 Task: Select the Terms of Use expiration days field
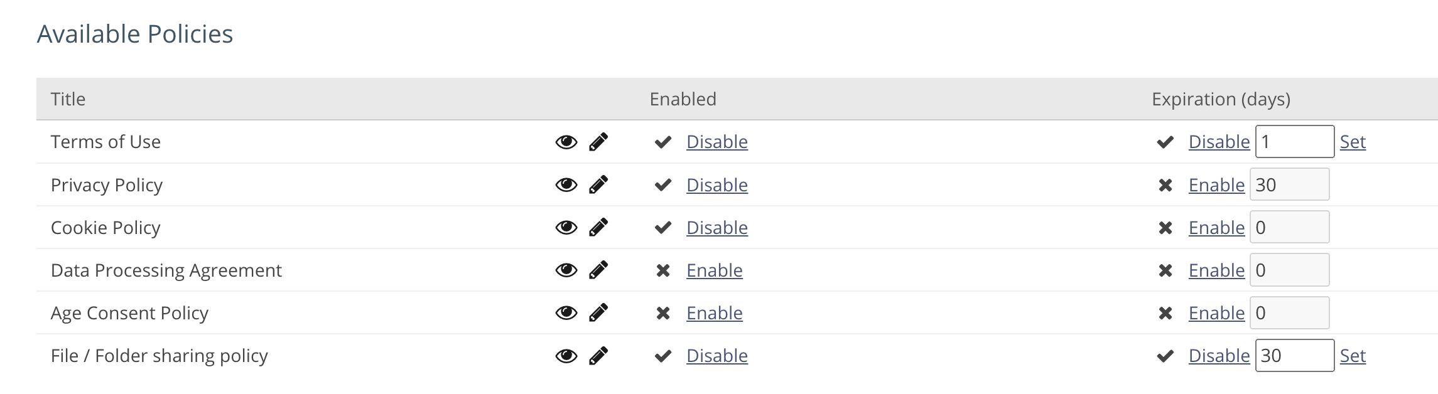[1294, 142]
